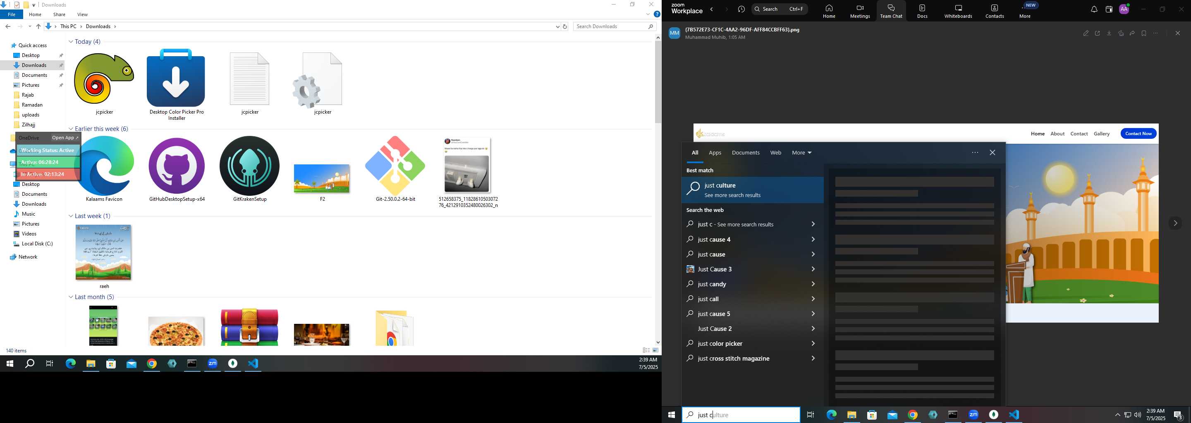Close the Zoom image preview
Image resolution: width=1191 pixels, height=423 pixels.
point(1178,33)
